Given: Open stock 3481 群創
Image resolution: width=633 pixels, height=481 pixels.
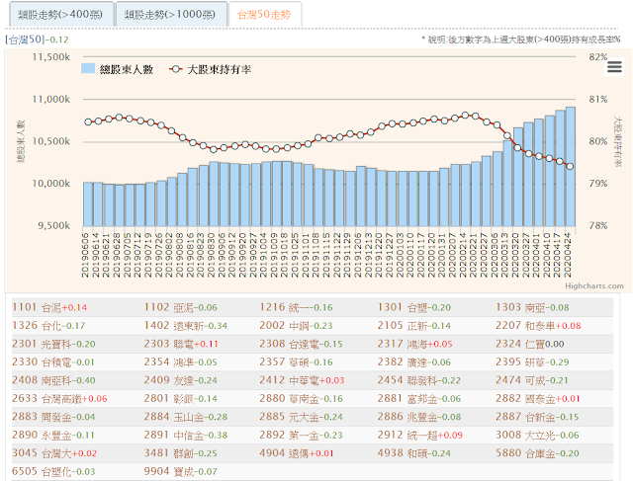Looking at the screenshot, I should [x=168, y=453].
